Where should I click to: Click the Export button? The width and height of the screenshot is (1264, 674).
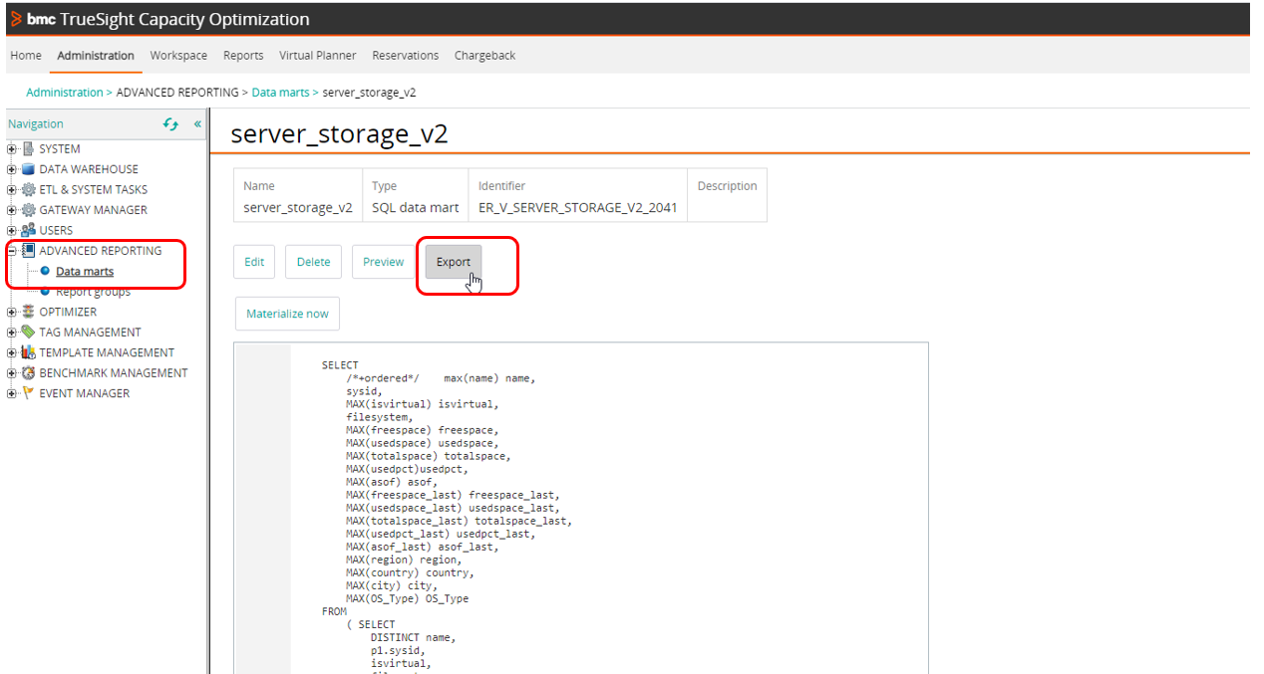pos(454,262)
